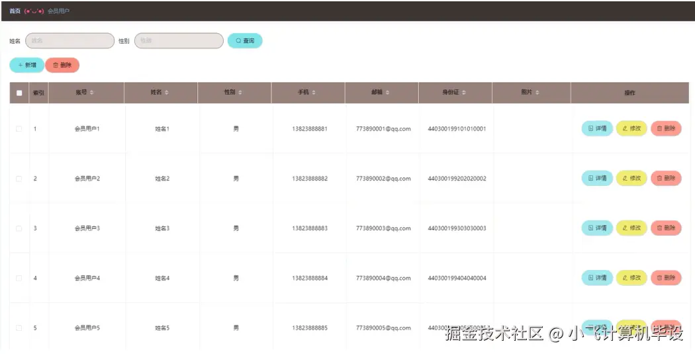Viewport: 695px width, 354px height.
Task: Click 修改 for row 会员用户1
Action: (x=631, y=128)
